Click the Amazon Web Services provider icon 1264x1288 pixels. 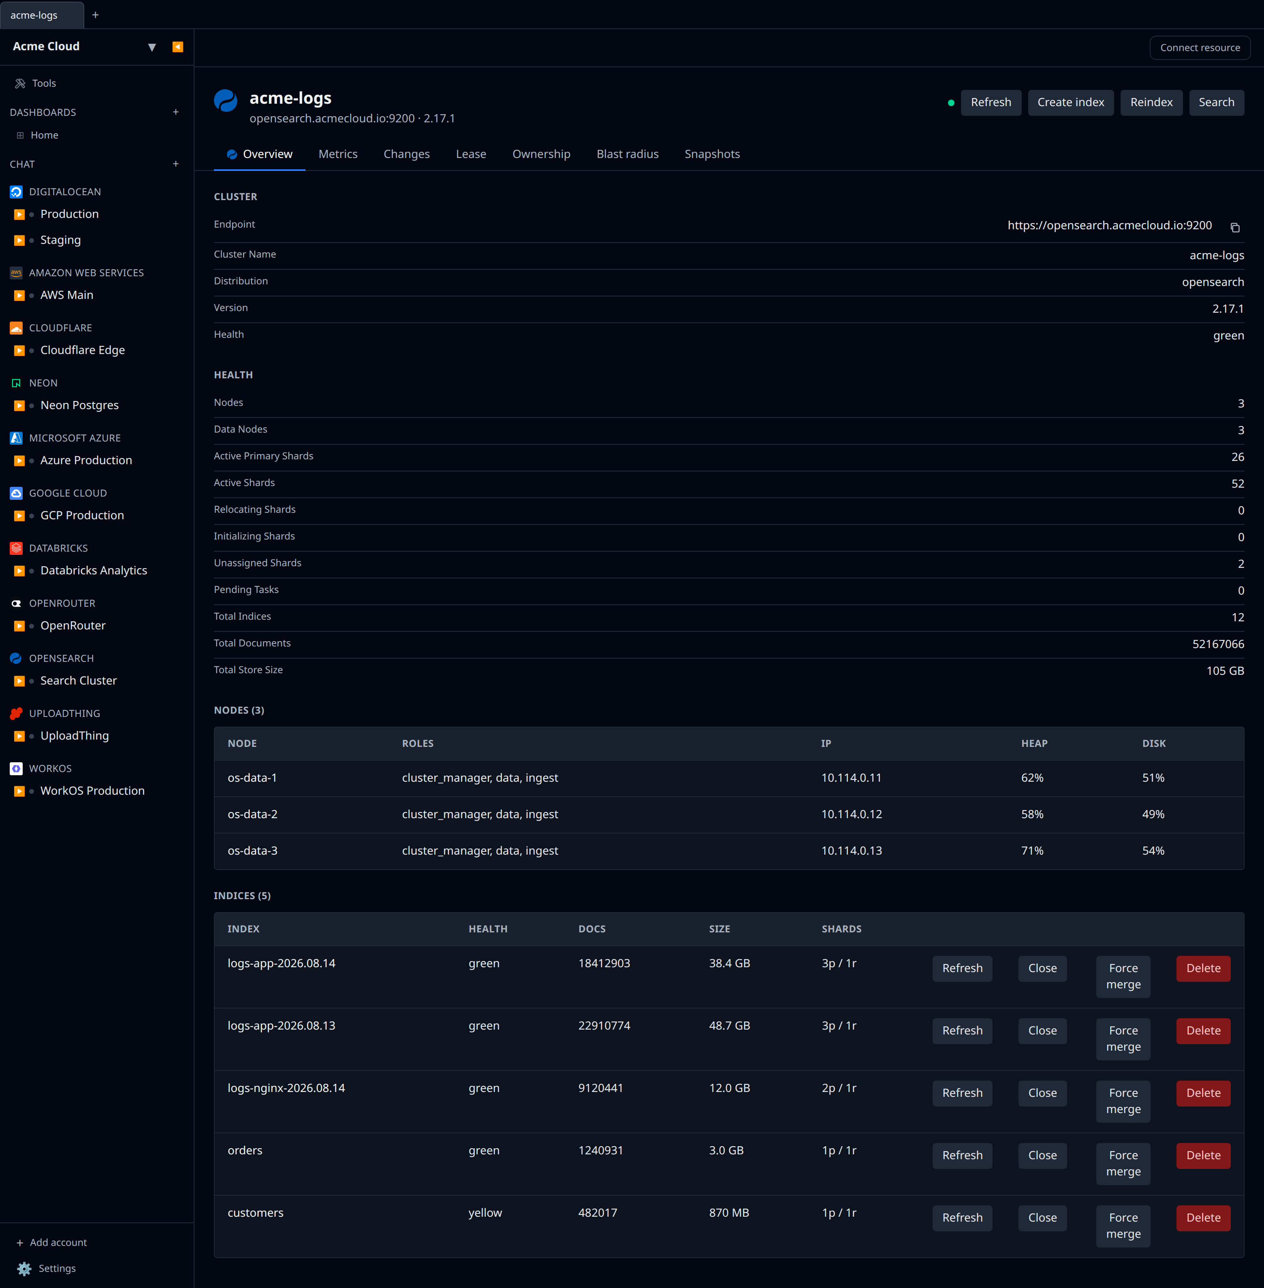(x=17, y=273)
